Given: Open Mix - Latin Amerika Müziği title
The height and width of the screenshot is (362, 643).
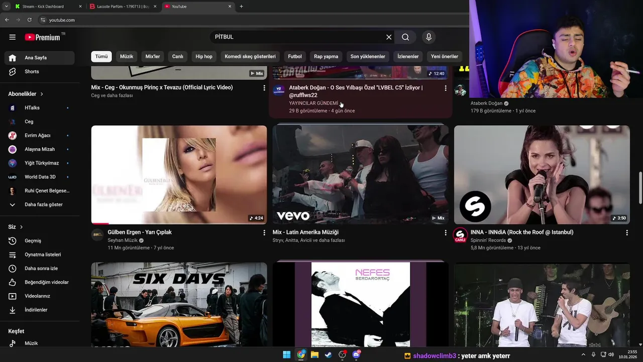Looking at the screenshot, I should click(305, 232).
